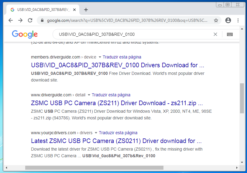This screenshot has width=247, height=173.
Task: Translate the yourpcdrivers.com result page
Action: point(118,133)
